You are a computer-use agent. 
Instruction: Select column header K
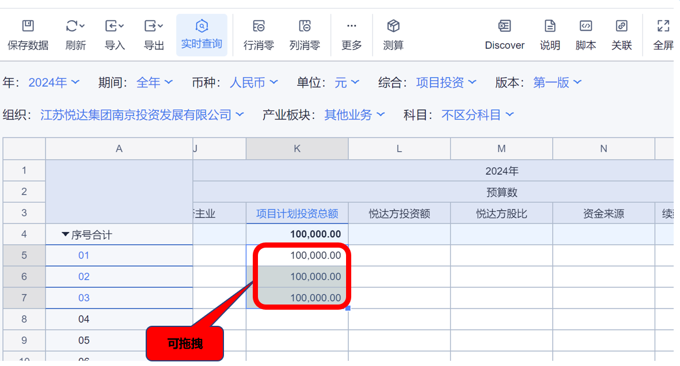click(297, 149)
